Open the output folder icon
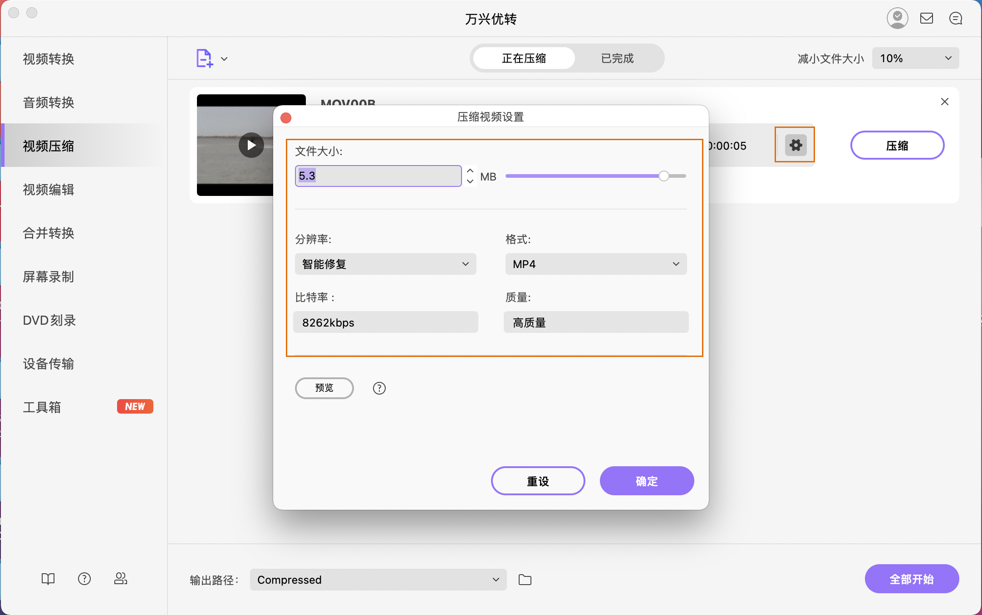The height and width of the screenshot is (615, 982). click(x=525, y=580)
